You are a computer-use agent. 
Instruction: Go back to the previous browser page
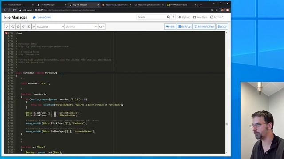click(x=5, y=10)
